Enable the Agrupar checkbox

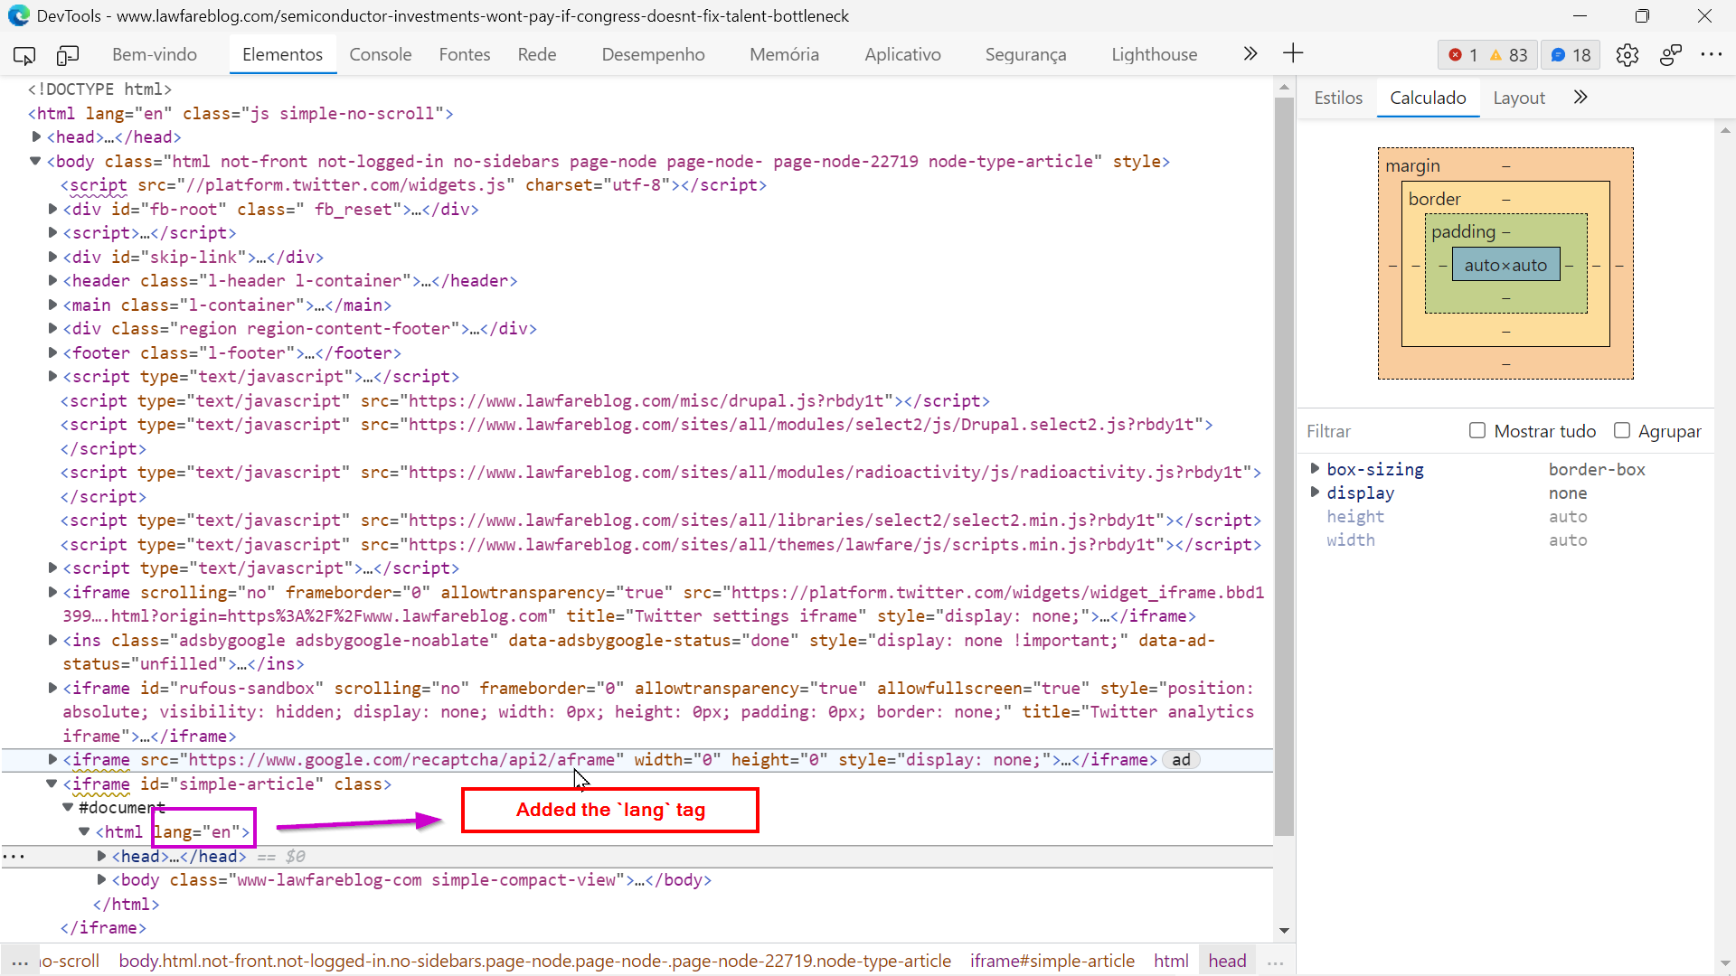(x=1623, y=431)
